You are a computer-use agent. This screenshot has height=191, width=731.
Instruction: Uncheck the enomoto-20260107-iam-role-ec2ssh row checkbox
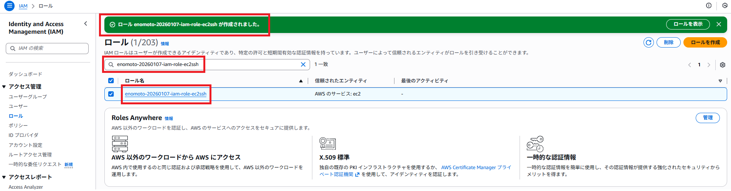111,94
